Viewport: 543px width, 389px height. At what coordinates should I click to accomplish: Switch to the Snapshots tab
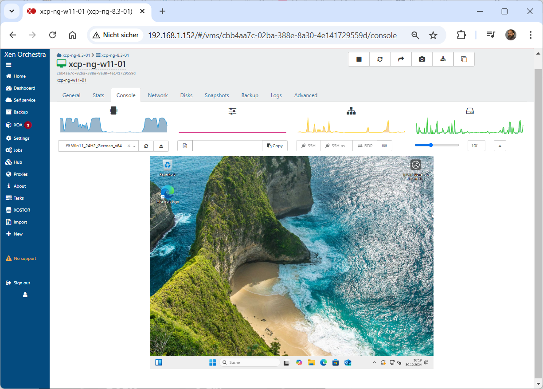(217, 95)
